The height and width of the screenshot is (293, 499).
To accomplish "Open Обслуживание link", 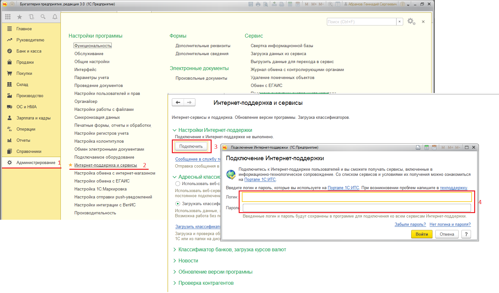I will tap(89, 54).
